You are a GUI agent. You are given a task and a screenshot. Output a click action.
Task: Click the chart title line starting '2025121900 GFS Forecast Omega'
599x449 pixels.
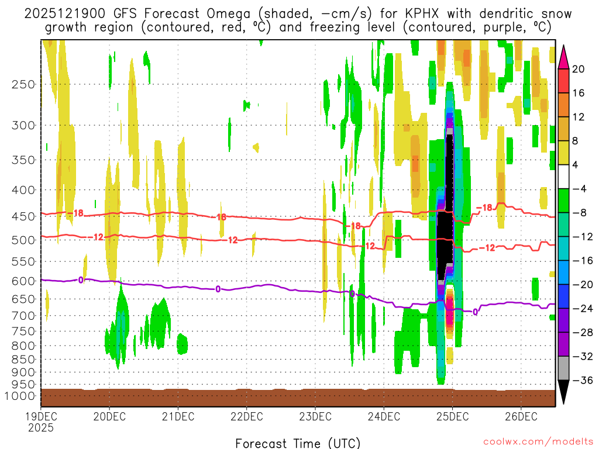(x=298, y=14)
